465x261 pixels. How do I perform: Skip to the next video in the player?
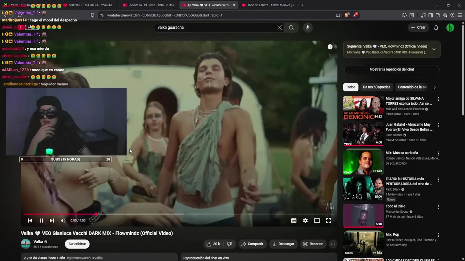coord(52,220)
